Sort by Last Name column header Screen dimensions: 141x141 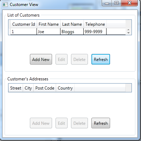72,24
